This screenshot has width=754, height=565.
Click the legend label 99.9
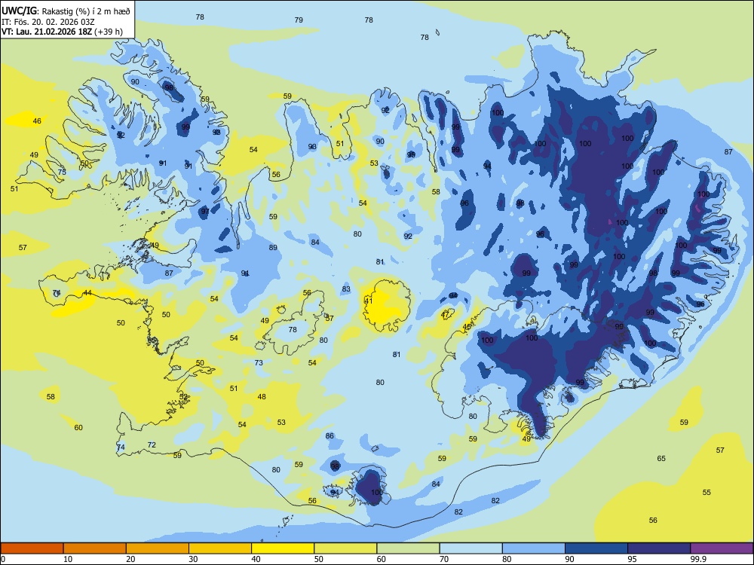pyautogui.click(x=698, y=559)
